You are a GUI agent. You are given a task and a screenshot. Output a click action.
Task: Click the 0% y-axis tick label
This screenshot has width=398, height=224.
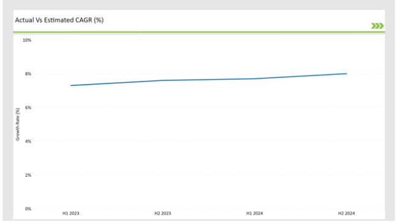(28, 209)
